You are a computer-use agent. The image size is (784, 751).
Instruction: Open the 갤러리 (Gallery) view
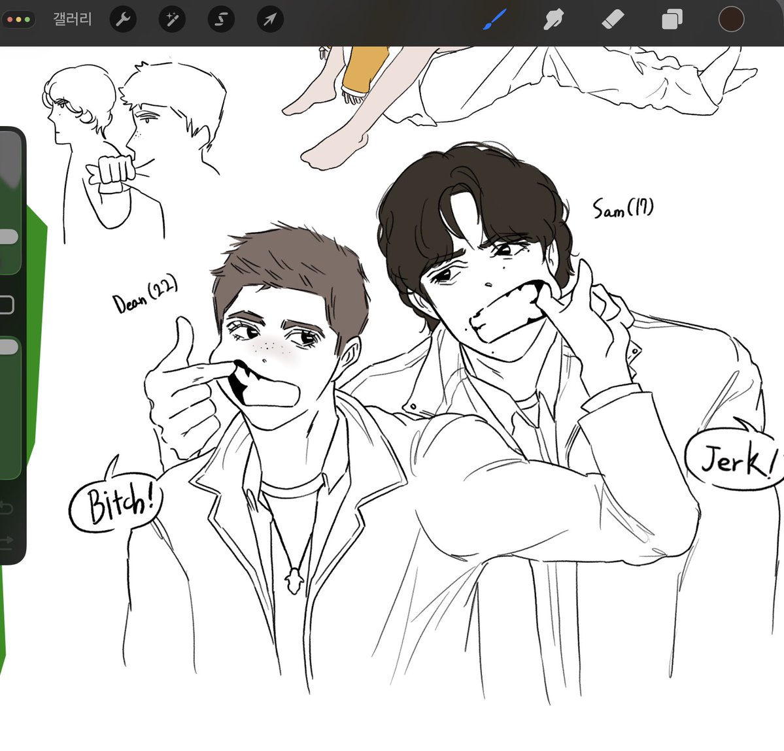tap(73, 20)
